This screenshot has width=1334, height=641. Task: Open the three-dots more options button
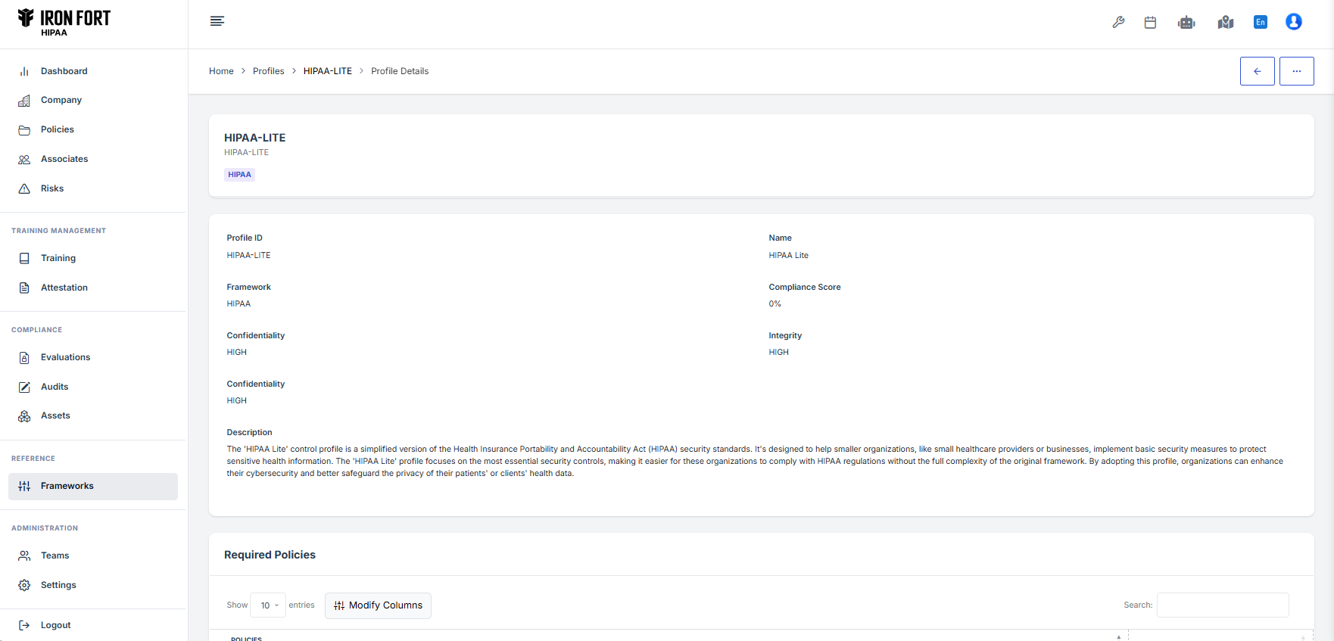coord(1296,71)
